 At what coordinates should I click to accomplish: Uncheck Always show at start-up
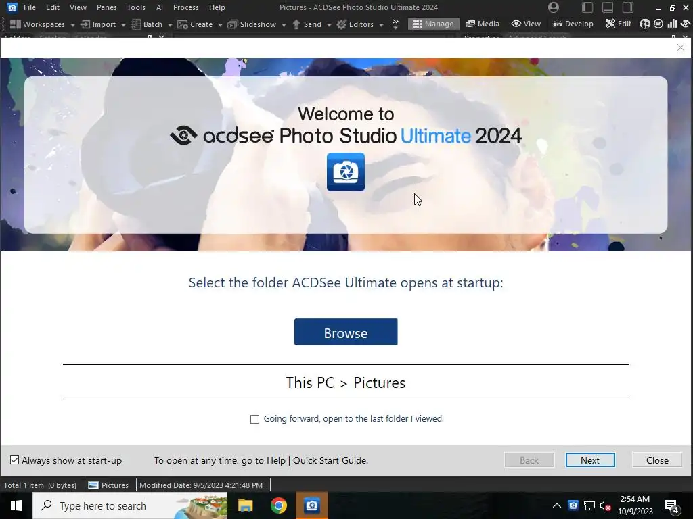(15, 460)
